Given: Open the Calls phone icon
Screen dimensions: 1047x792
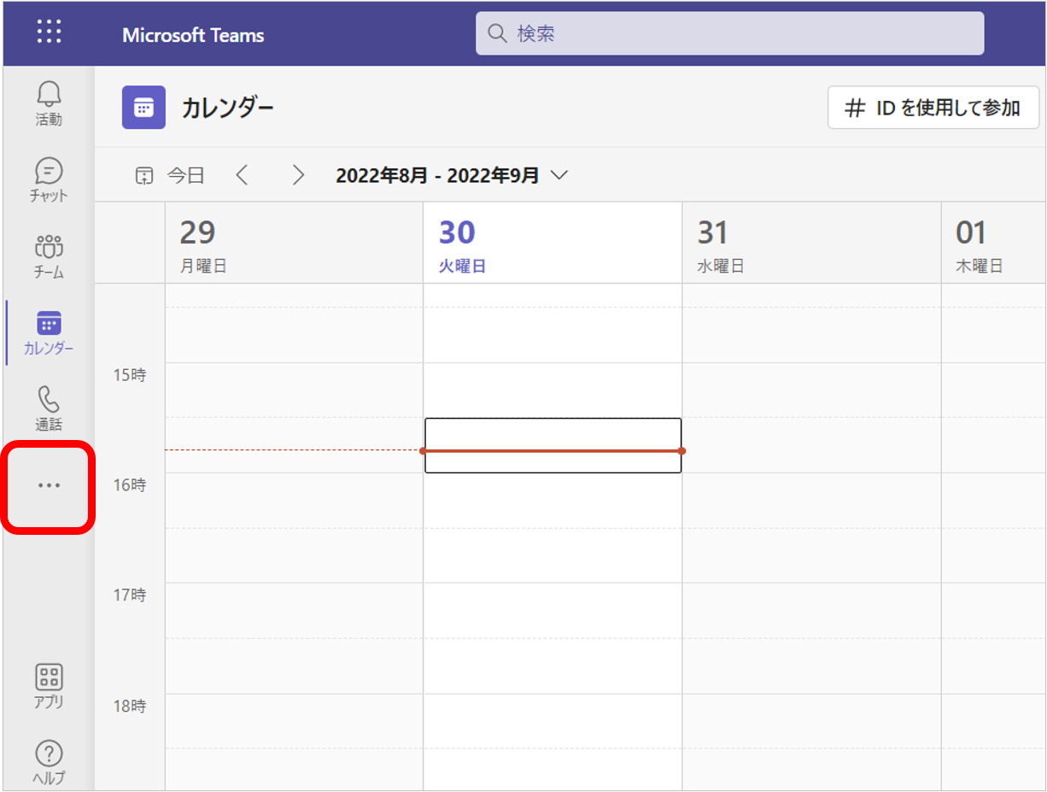Looking at the screenshot, I should 49,408.
